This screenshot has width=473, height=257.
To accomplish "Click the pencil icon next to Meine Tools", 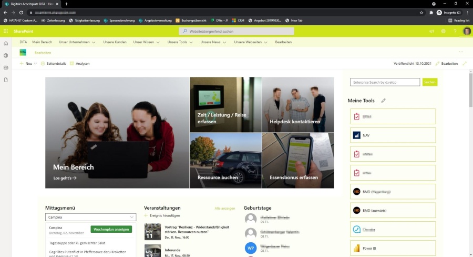I will (384, 101).
